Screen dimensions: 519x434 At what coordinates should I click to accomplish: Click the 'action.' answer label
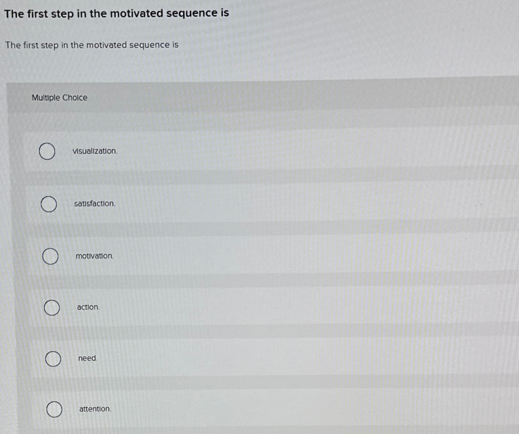88,307
